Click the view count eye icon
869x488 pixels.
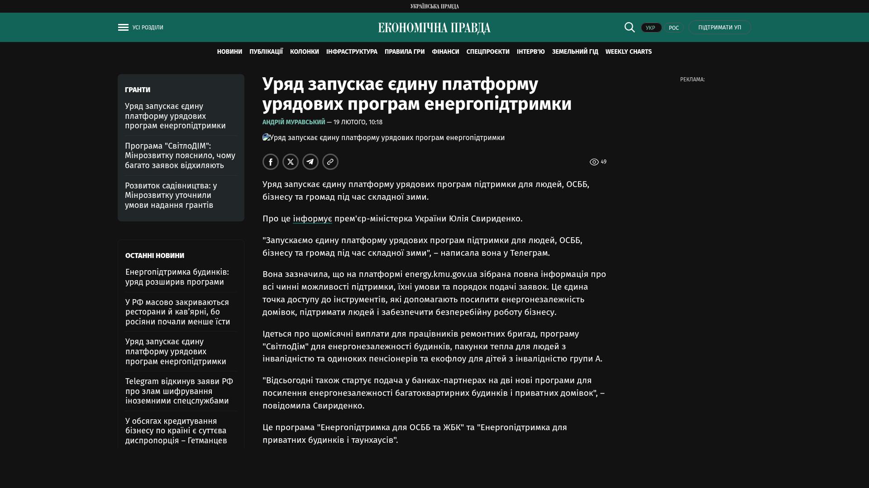tap(594, 162)
